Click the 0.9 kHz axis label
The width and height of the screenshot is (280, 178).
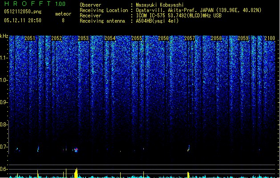tap(4, 102)
